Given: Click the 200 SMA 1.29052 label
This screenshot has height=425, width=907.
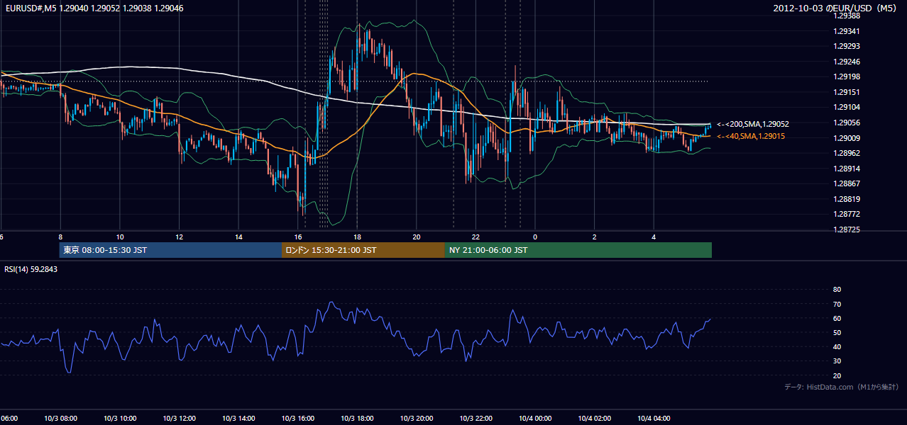Looking at the screenshot, I should click(x=753, y=124).
